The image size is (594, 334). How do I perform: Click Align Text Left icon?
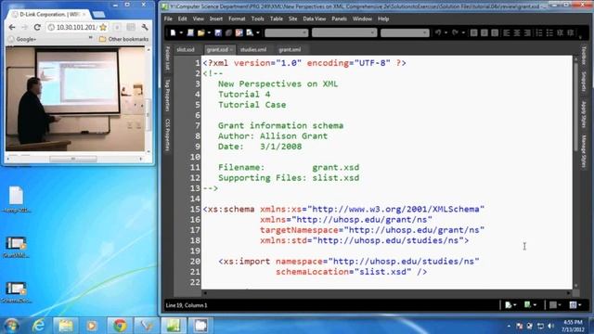click(x=507, y=33)
